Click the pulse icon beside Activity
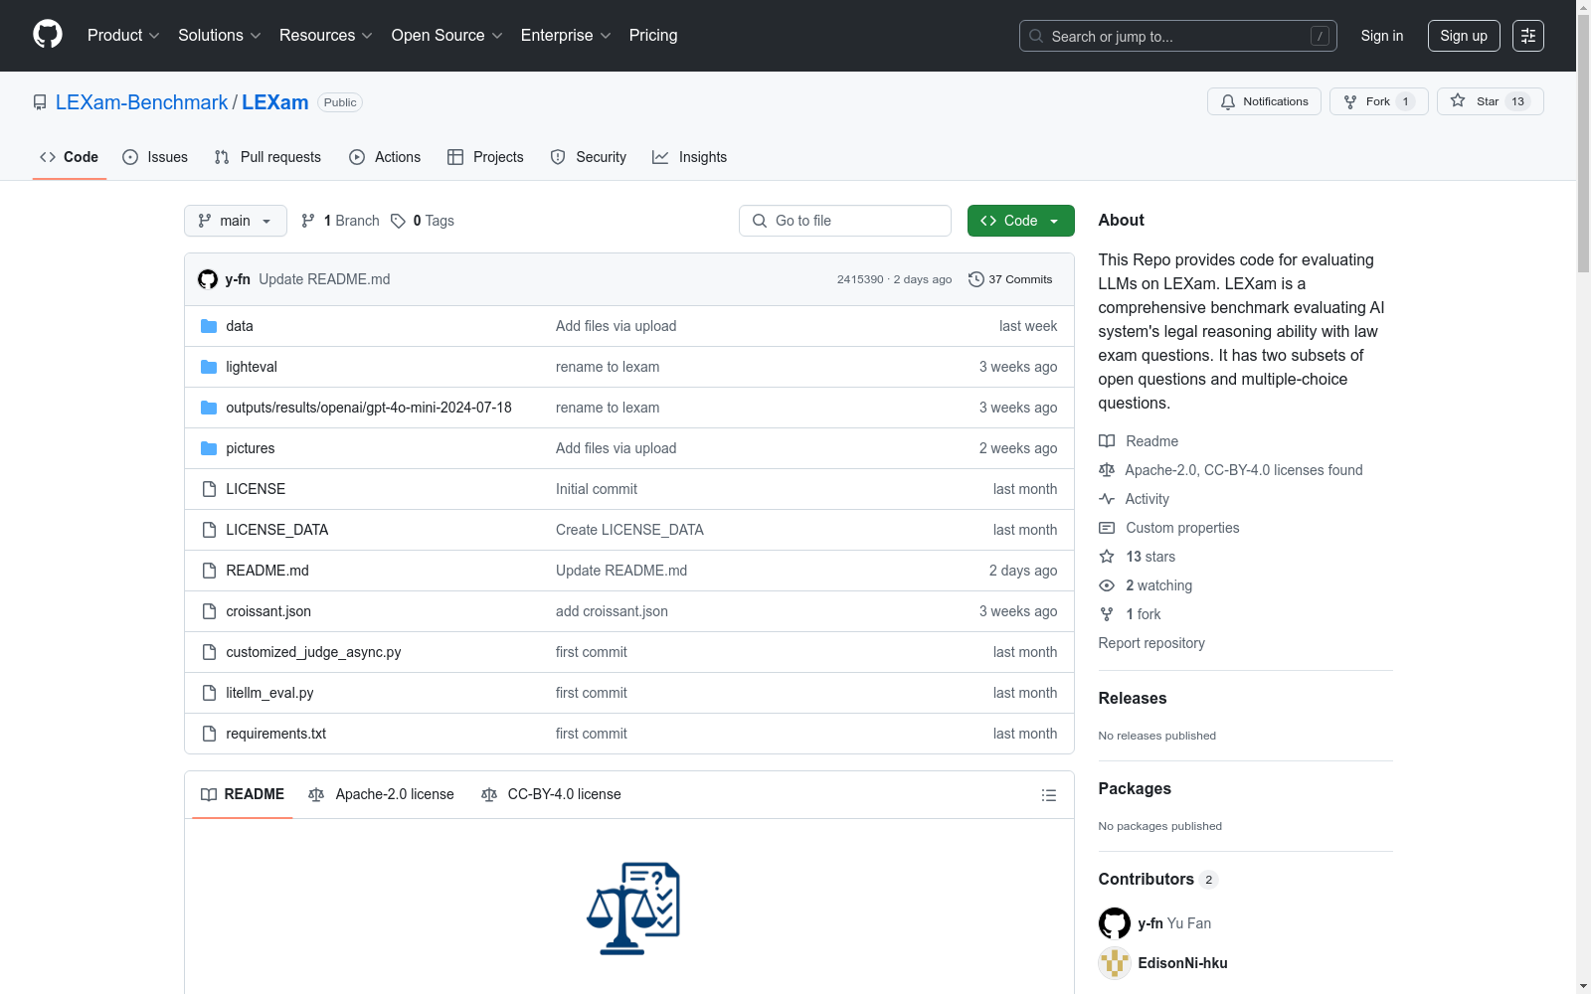This screenshot has width=1591, height=994. click(1107, 499)
